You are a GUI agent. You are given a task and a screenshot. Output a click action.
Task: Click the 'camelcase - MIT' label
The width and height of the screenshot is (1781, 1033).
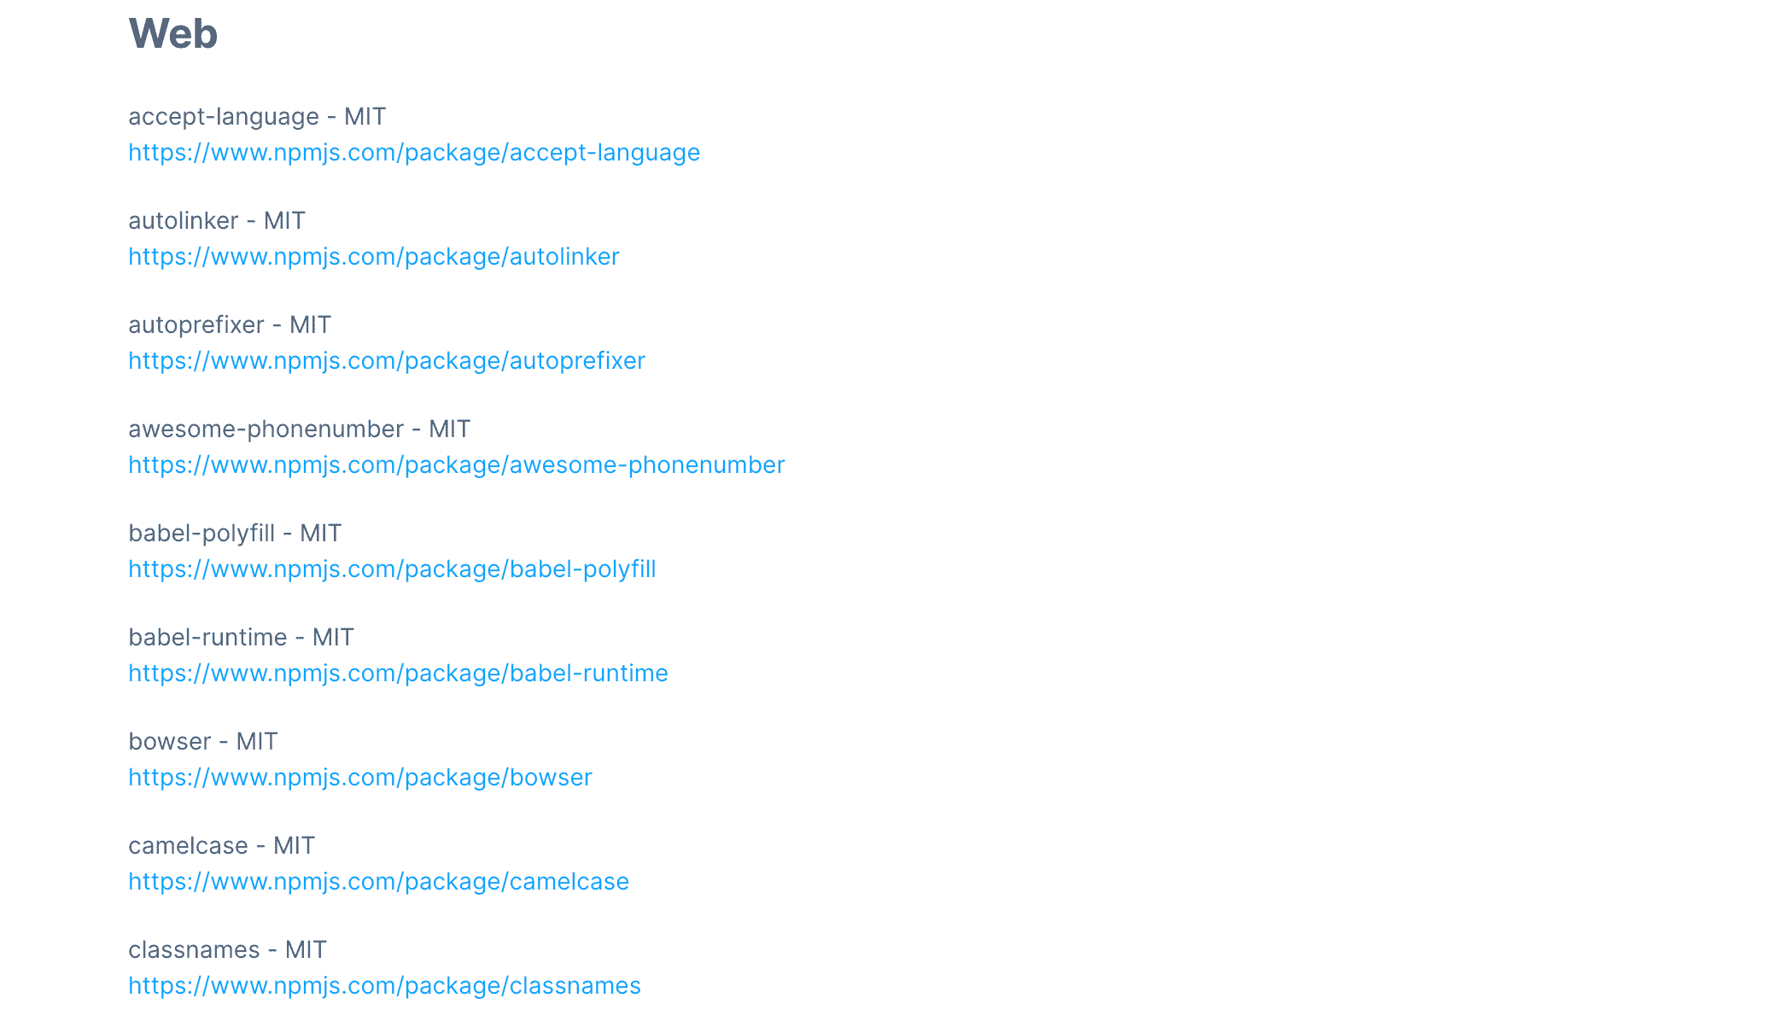[x=222, y=846]
